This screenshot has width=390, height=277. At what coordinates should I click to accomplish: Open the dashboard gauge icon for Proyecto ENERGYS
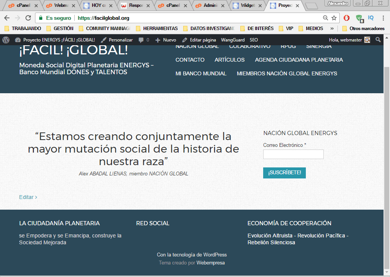click(18, 40)
